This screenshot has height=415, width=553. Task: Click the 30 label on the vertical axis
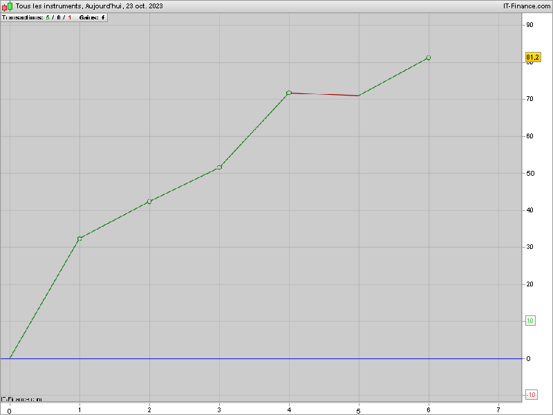click(x=529, y=247)
